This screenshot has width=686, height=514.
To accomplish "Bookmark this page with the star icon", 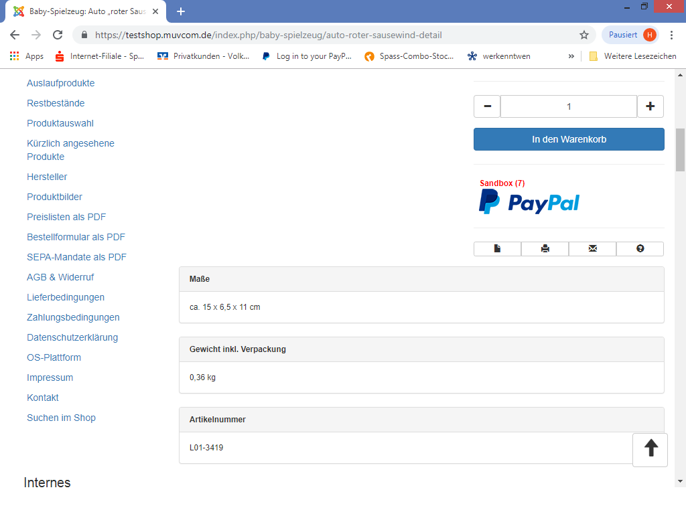I will (x=584, y=35).
